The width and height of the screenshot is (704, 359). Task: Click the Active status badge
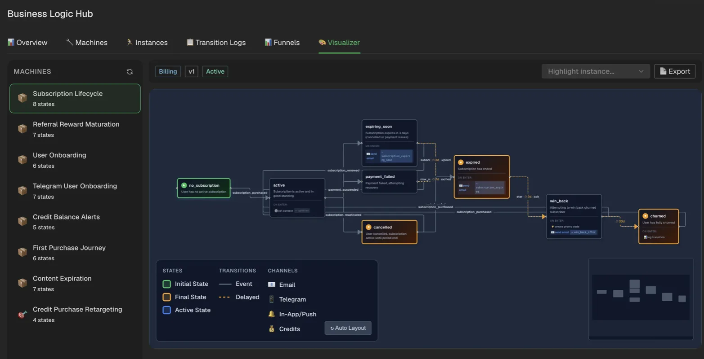tap(215, 71)
